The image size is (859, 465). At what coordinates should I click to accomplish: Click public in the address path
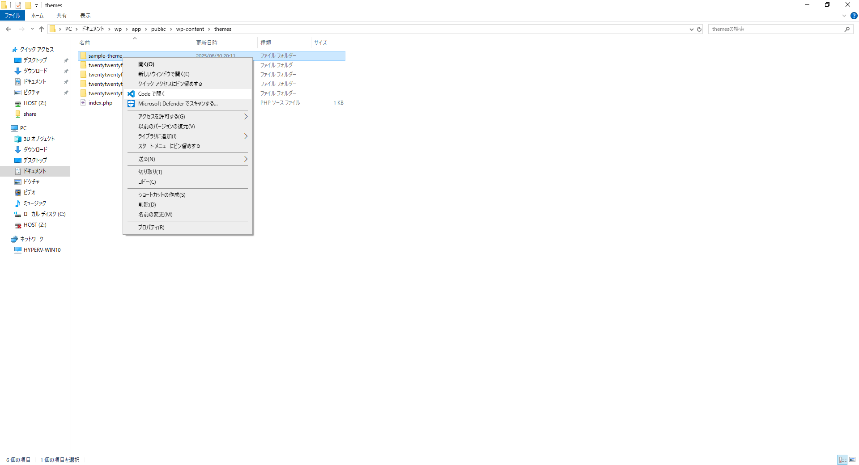tap(158, 29)
